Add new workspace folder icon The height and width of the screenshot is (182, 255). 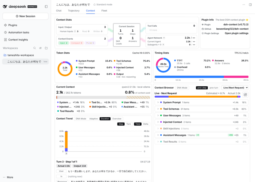[x=46, y=48]
